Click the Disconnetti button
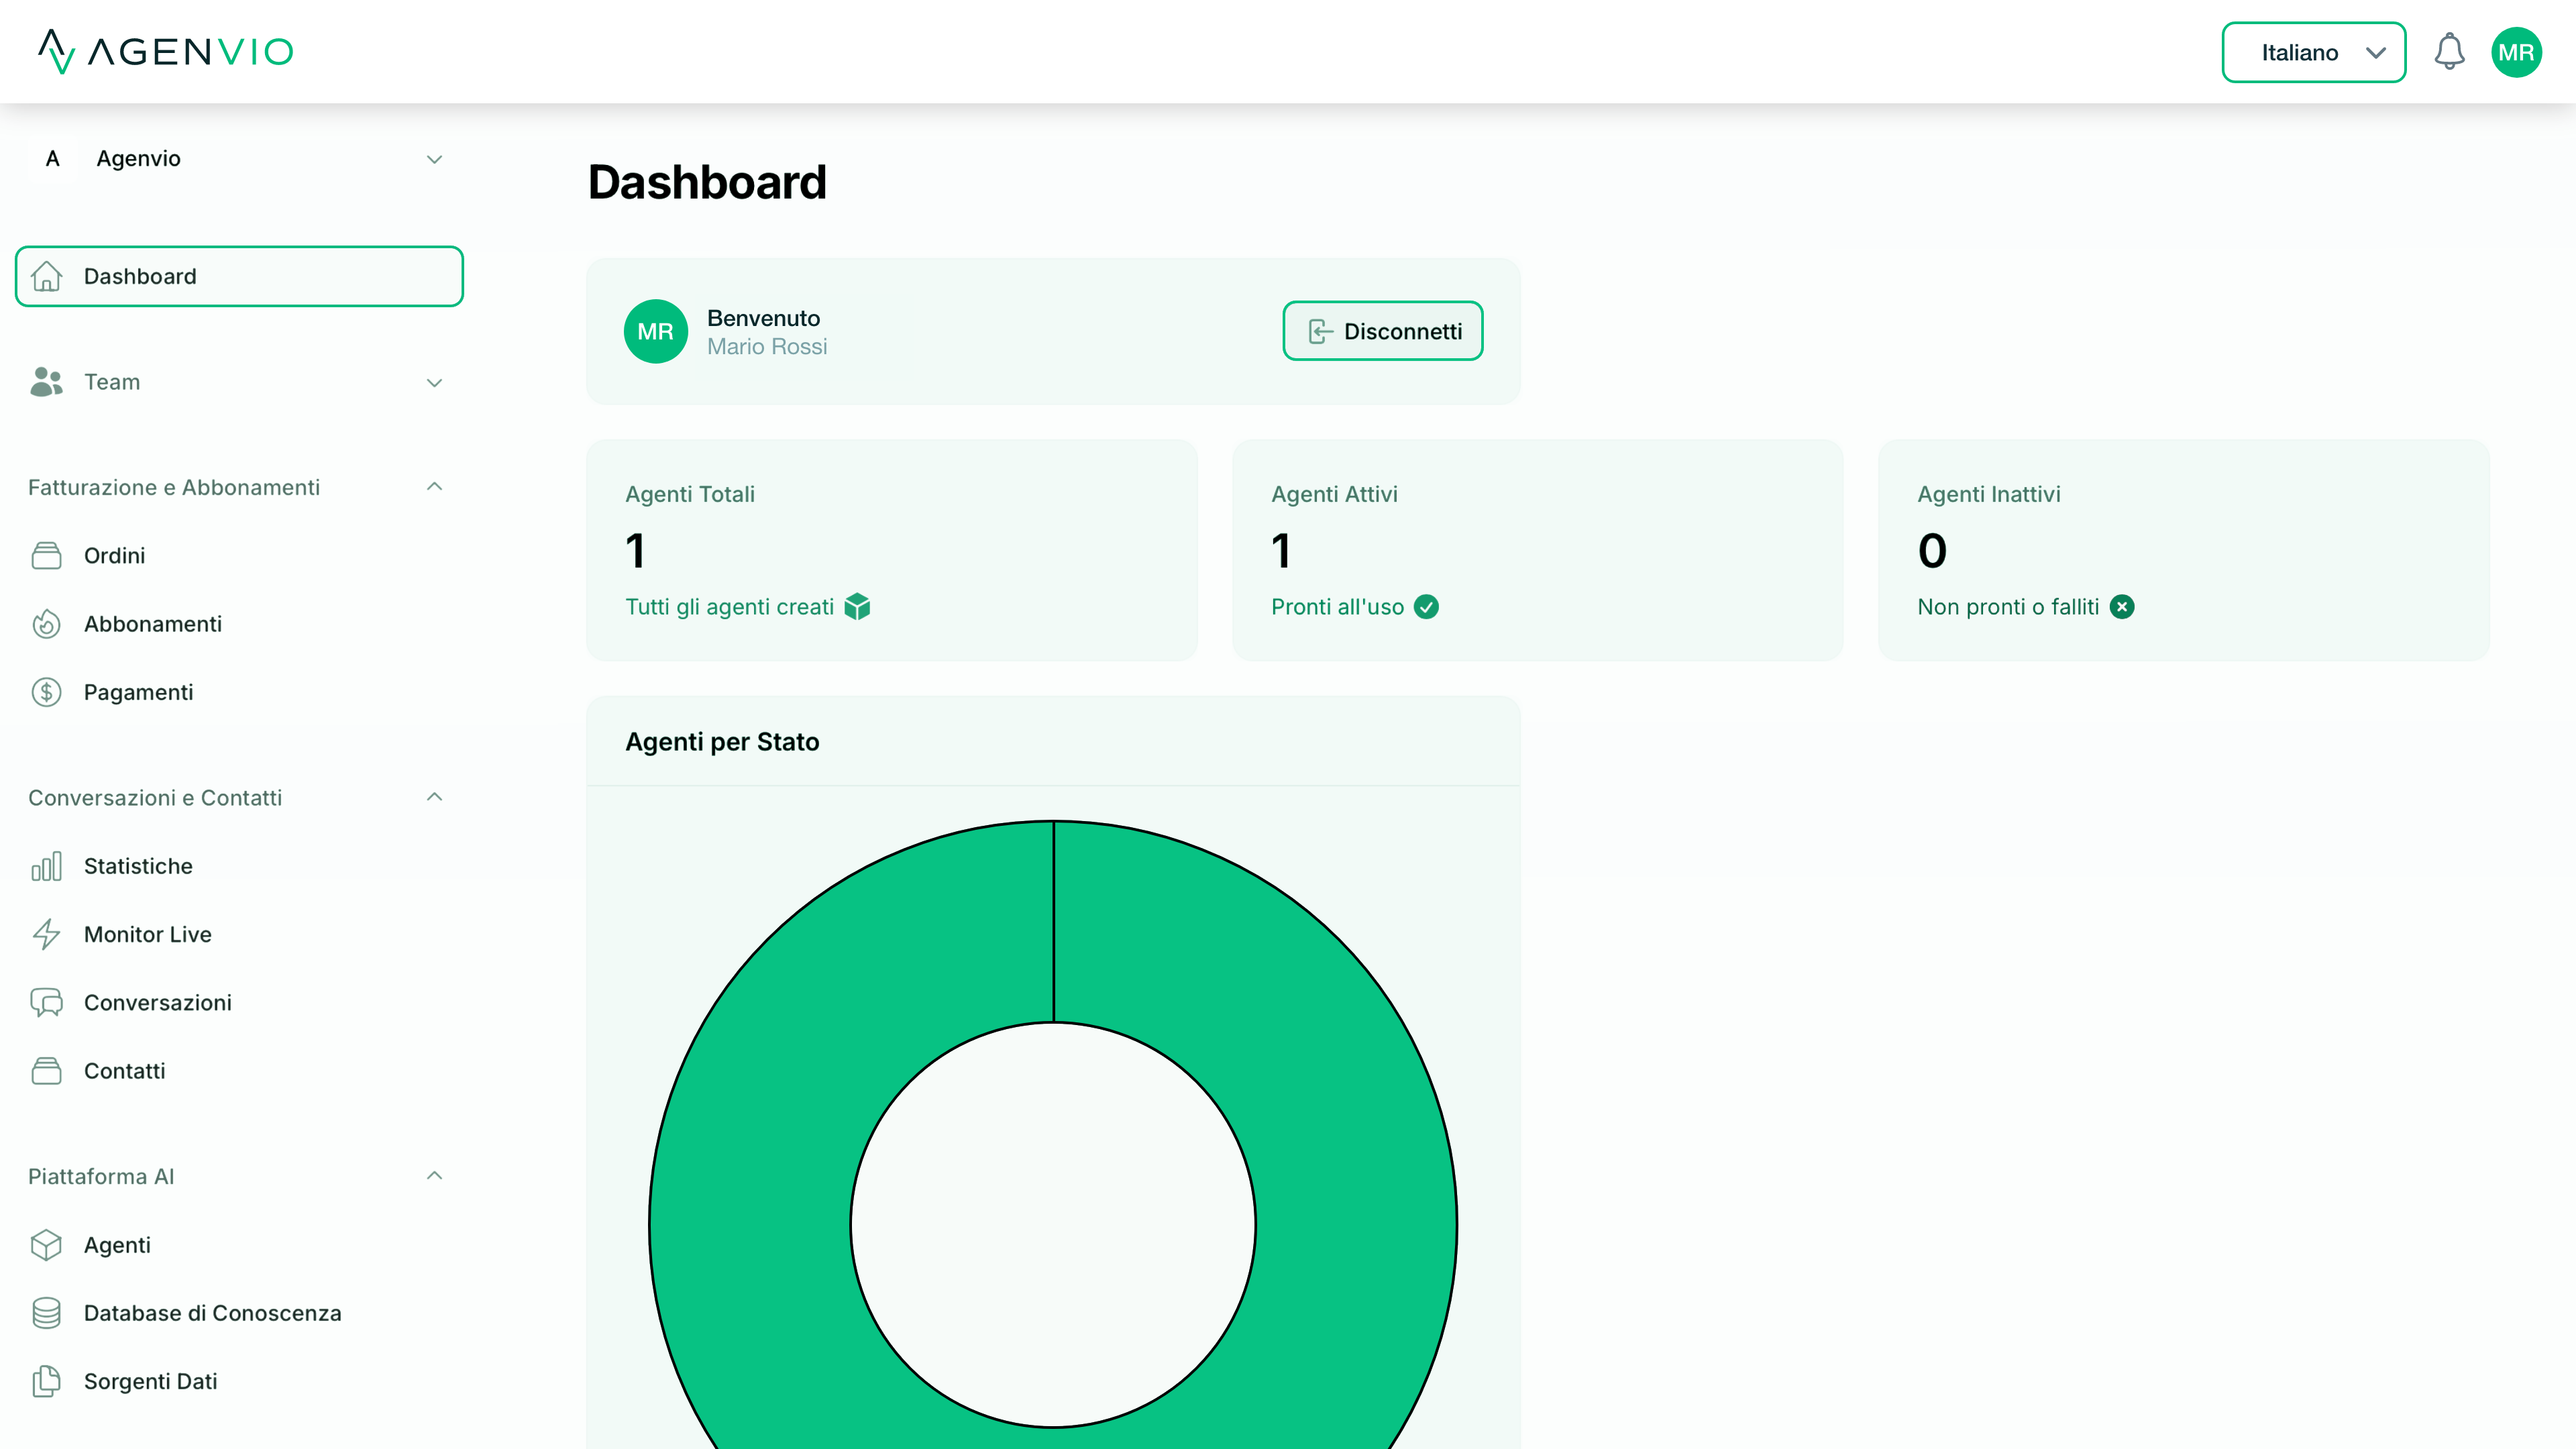The image size is (2576, 1449). [1382, 331]
